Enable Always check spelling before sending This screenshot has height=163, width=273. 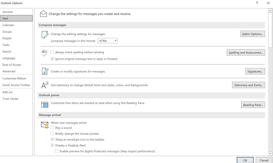[52, 52]
